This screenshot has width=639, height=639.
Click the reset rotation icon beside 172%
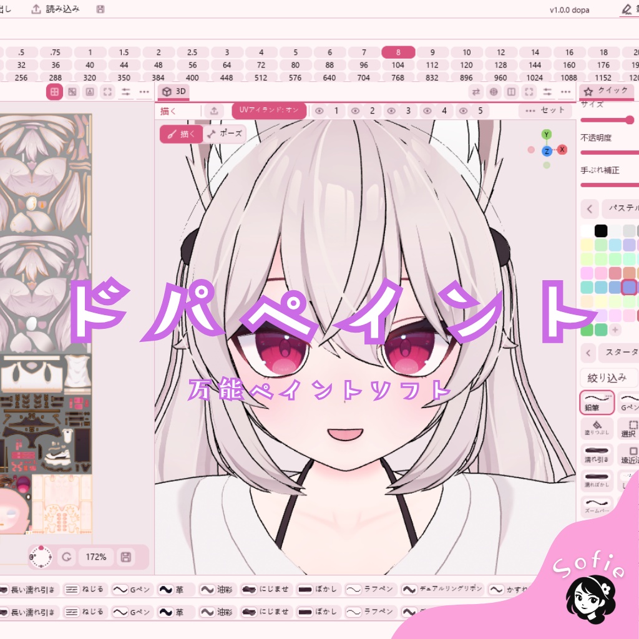67,557
